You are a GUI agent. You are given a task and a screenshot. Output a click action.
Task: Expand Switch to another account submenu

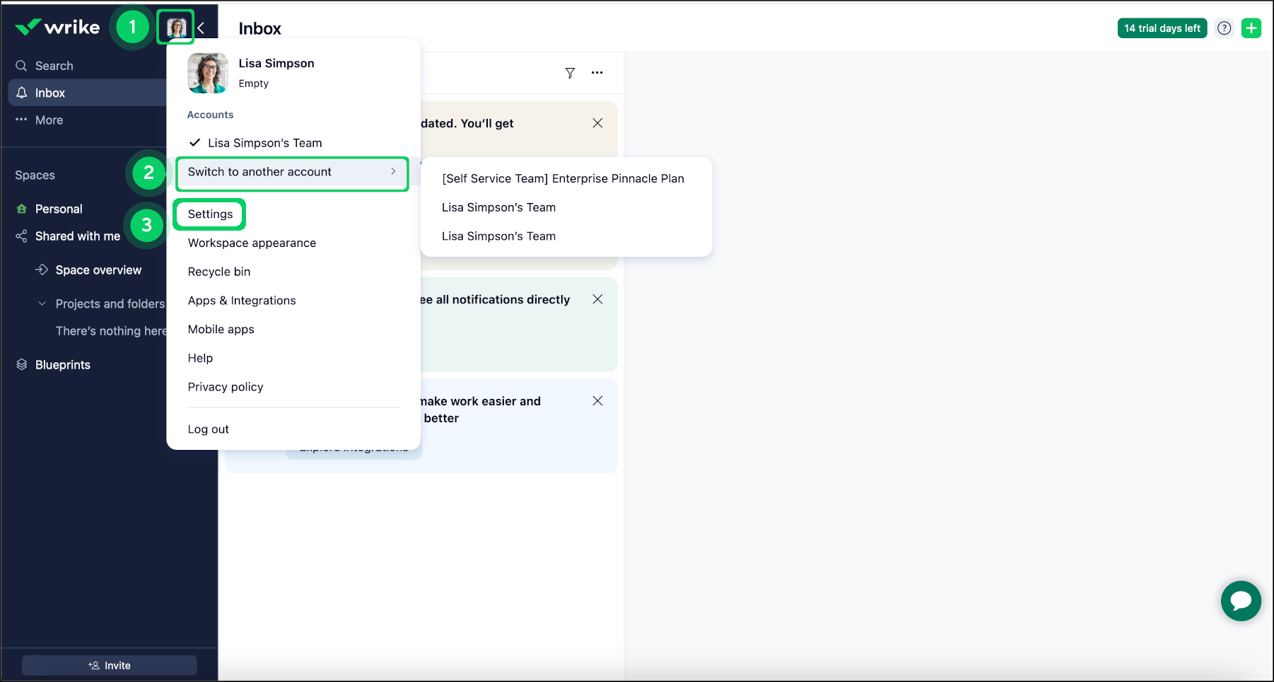tap(292, 172)
